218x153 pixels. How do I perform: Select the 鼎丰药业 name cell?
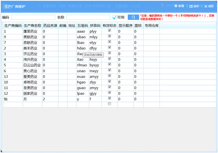coord(32,48)
